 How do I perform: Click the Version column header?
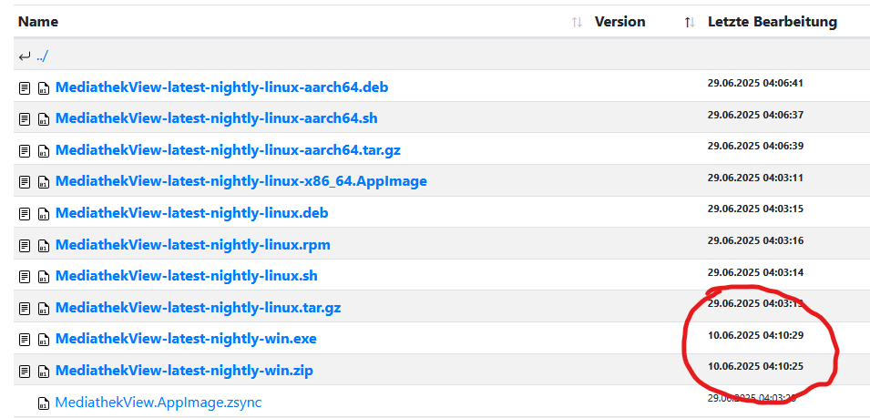coord(619,22)
